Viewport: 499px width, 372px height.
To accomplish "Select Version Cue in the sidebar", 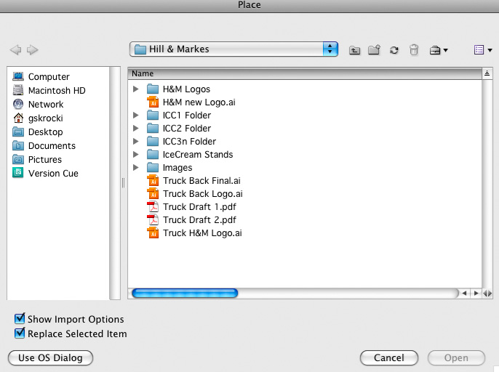I will 45,173.
